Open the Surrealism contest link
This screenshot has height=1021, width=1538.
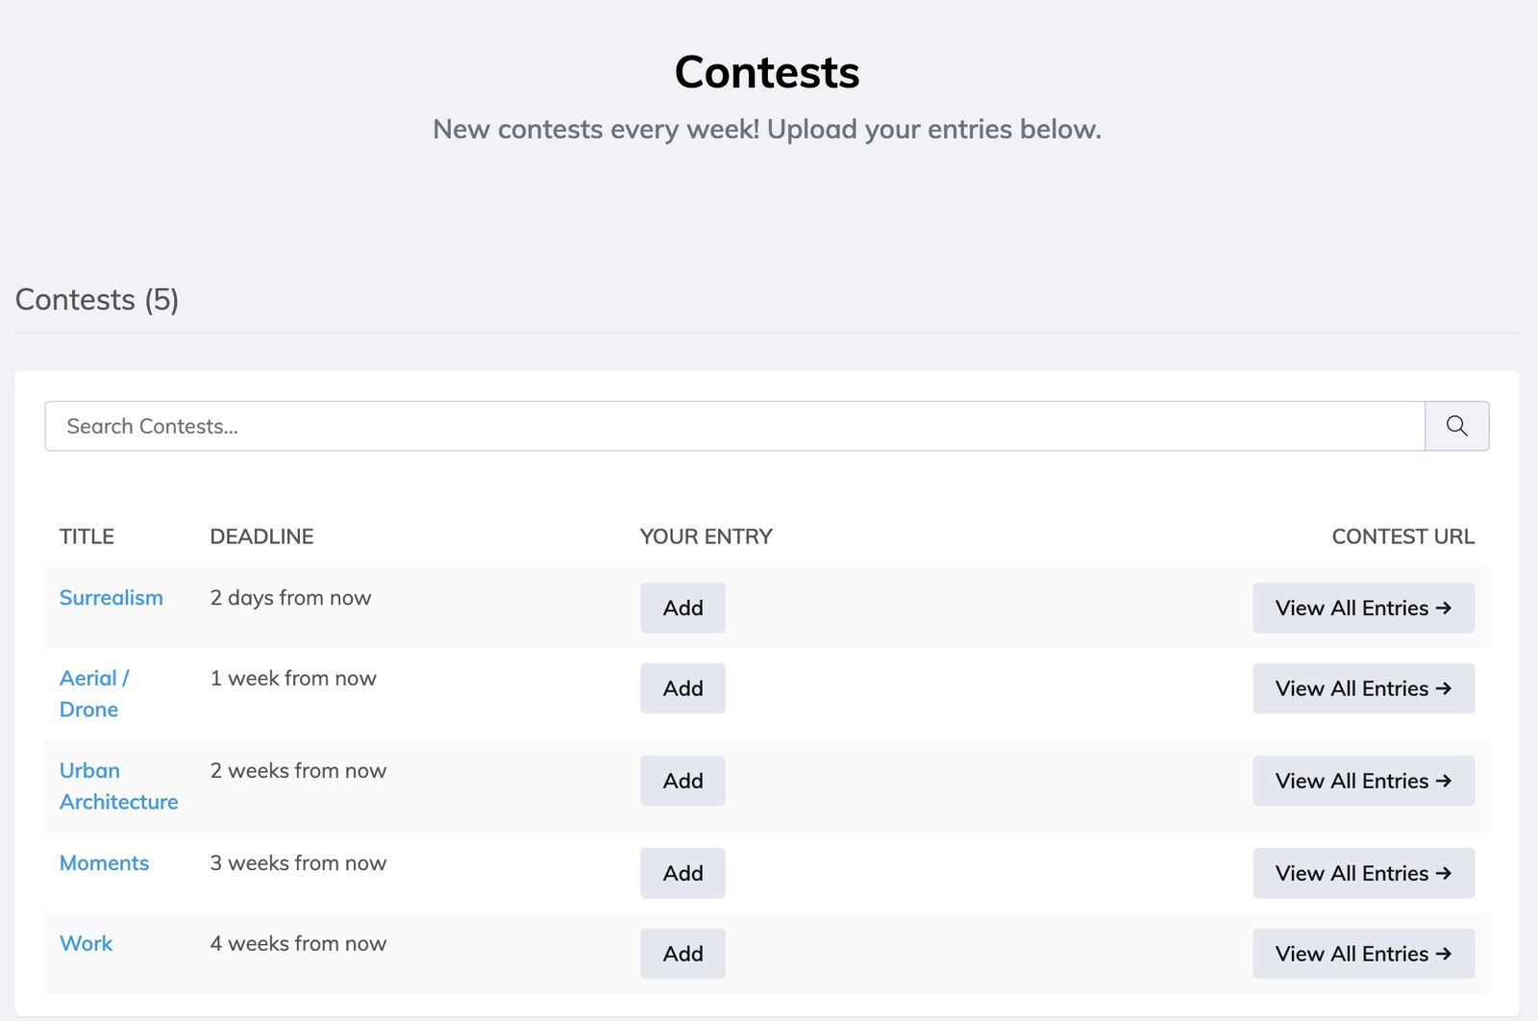pos(112,598)
